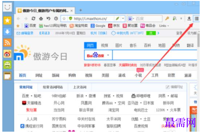Open the toolbar downloads arrow icon

point(189,19)
